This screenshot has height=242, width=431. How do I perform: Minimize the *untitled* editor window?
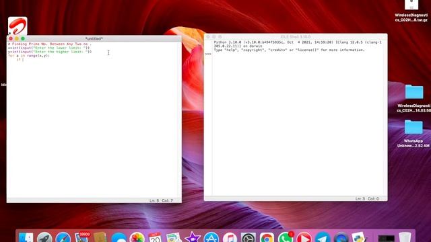click(x=17, y=39)
